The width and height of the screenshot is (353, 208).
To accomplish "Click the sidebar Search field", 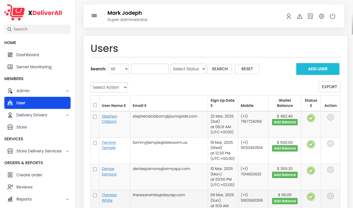I will click(x=37, y=29).
